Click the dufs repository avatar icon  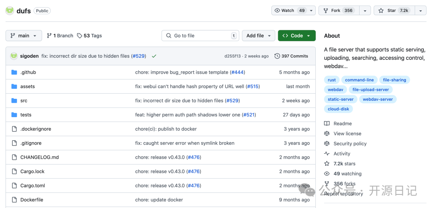click(x=10, y=11)
